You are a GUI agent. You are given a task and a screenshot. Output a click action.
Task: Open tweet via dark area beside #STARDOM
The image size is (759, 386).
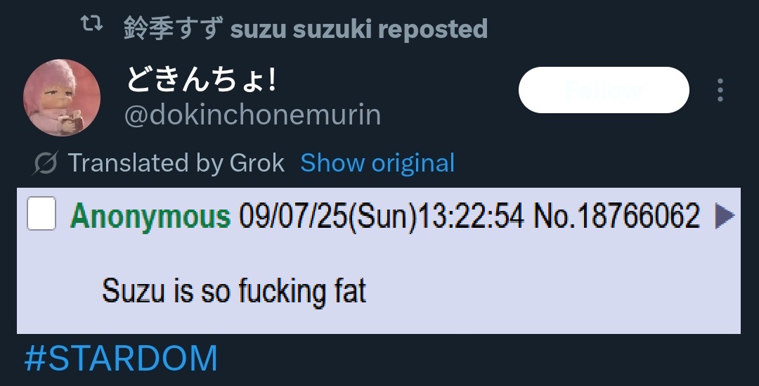tap(484, 359)
